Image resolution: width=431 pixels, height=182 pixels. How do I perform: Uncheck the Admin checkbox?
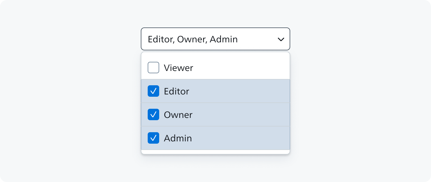point(153,138)
